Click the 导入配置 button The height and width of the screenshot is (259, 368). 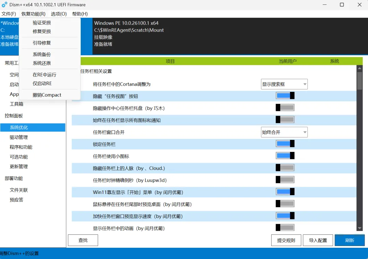point(318,240)
